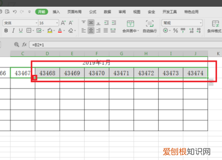
Task: Click the clear formatting eraser icon
Action: pos(71,31)
